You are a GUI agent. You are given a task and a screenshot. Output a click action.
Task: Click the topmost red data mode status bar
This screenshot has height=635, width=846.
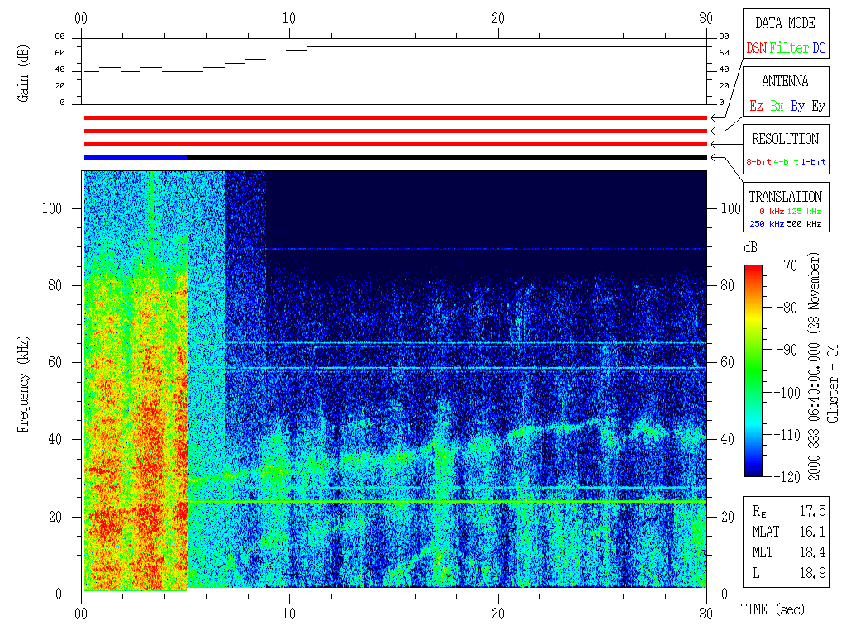(x=395, y=118)
